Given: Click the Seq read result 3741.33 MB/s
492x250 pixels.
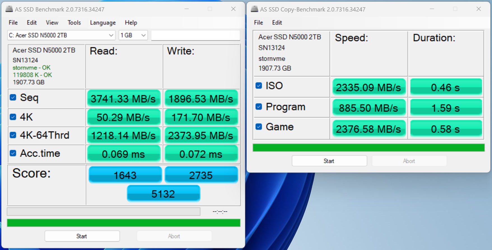Looking at the screenshot, I should coord(123,99).
